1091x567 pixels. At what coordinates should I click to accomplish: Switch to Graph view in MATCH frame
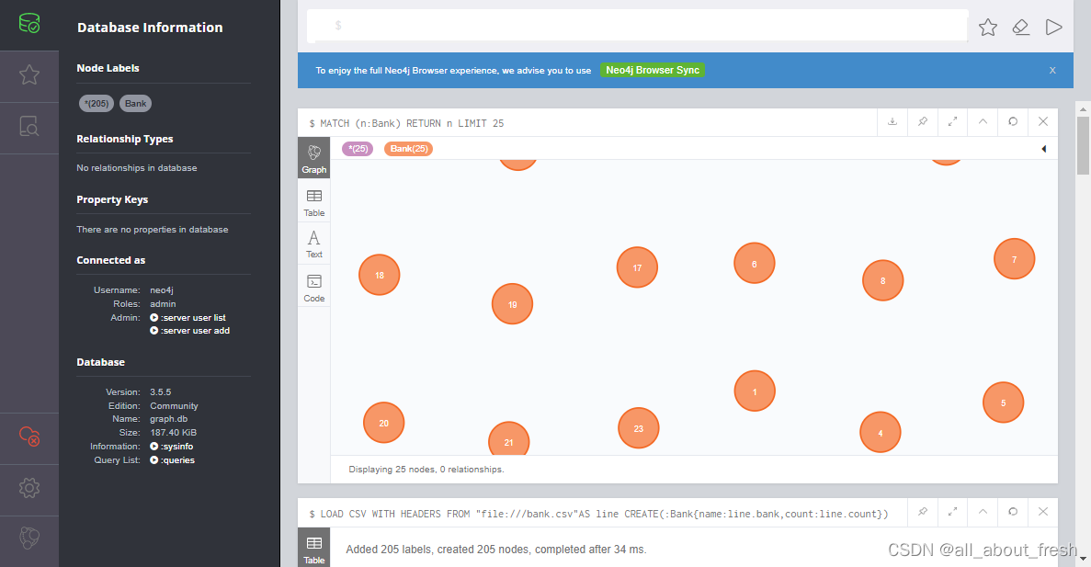tap(313, 158)
